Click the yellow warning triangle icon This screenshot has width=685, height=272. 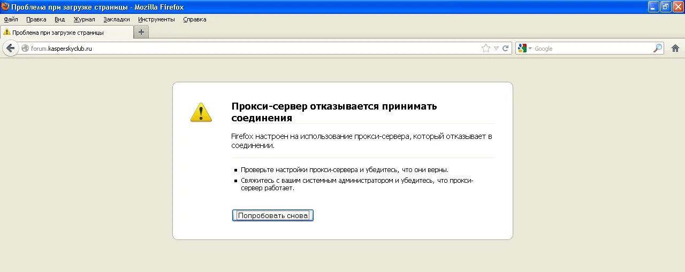pyautogui.click(x=201, y=112)
